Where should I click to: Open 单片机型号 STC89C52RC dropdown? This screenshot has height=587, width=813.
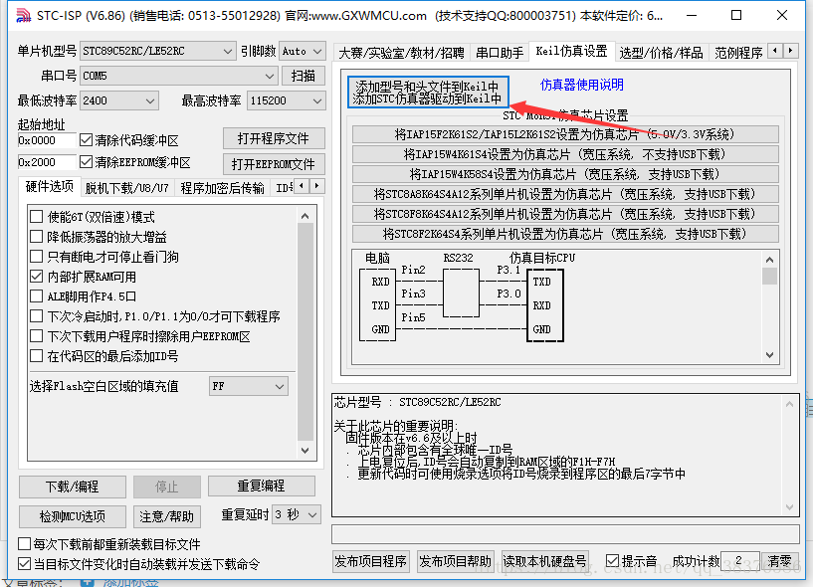coord(157,51)
